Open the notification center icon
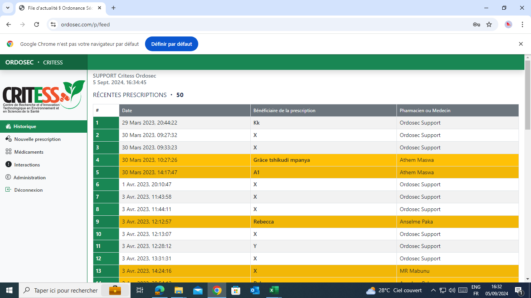This screenshot has height=298, width=531. coord(519,290)
